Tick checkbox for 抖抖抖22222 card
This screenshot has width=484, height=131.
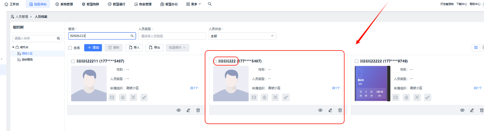[356, 61]
